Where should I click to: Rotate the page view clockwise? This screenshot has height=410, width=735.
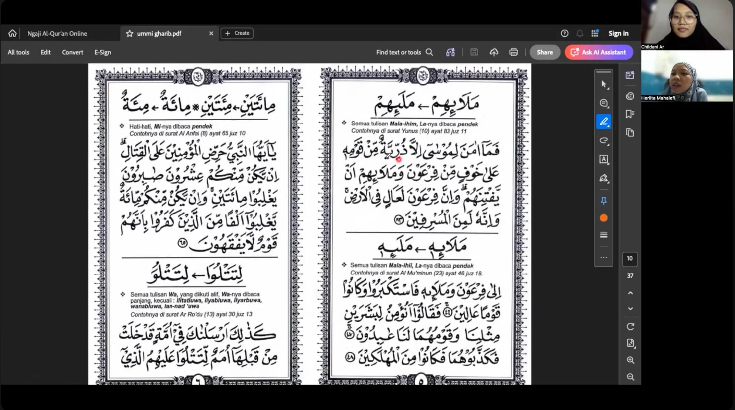pyautogui.click(x=630, y=326)
